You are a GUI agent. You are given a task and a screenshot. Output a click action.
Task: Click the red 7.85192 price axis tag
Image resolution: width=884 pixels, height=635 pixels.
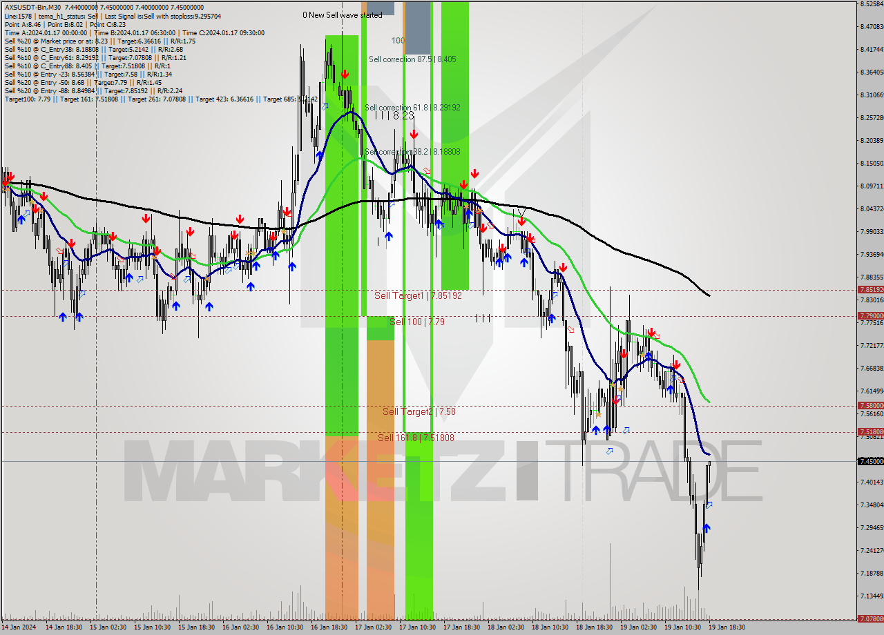tap(870, 290)
